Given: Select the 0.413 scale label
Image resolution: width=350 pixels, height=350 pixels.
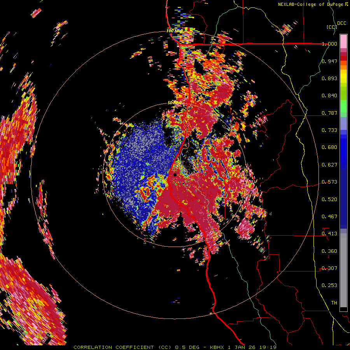Looking at the screenshot, I should 329,234.
